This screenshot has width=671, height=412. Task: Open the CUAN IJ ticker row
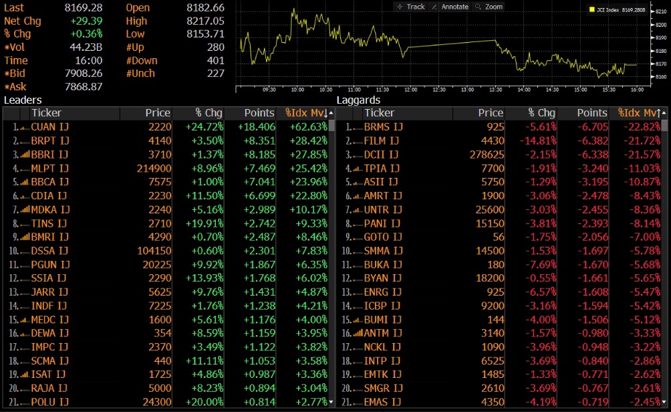(50, 127)
